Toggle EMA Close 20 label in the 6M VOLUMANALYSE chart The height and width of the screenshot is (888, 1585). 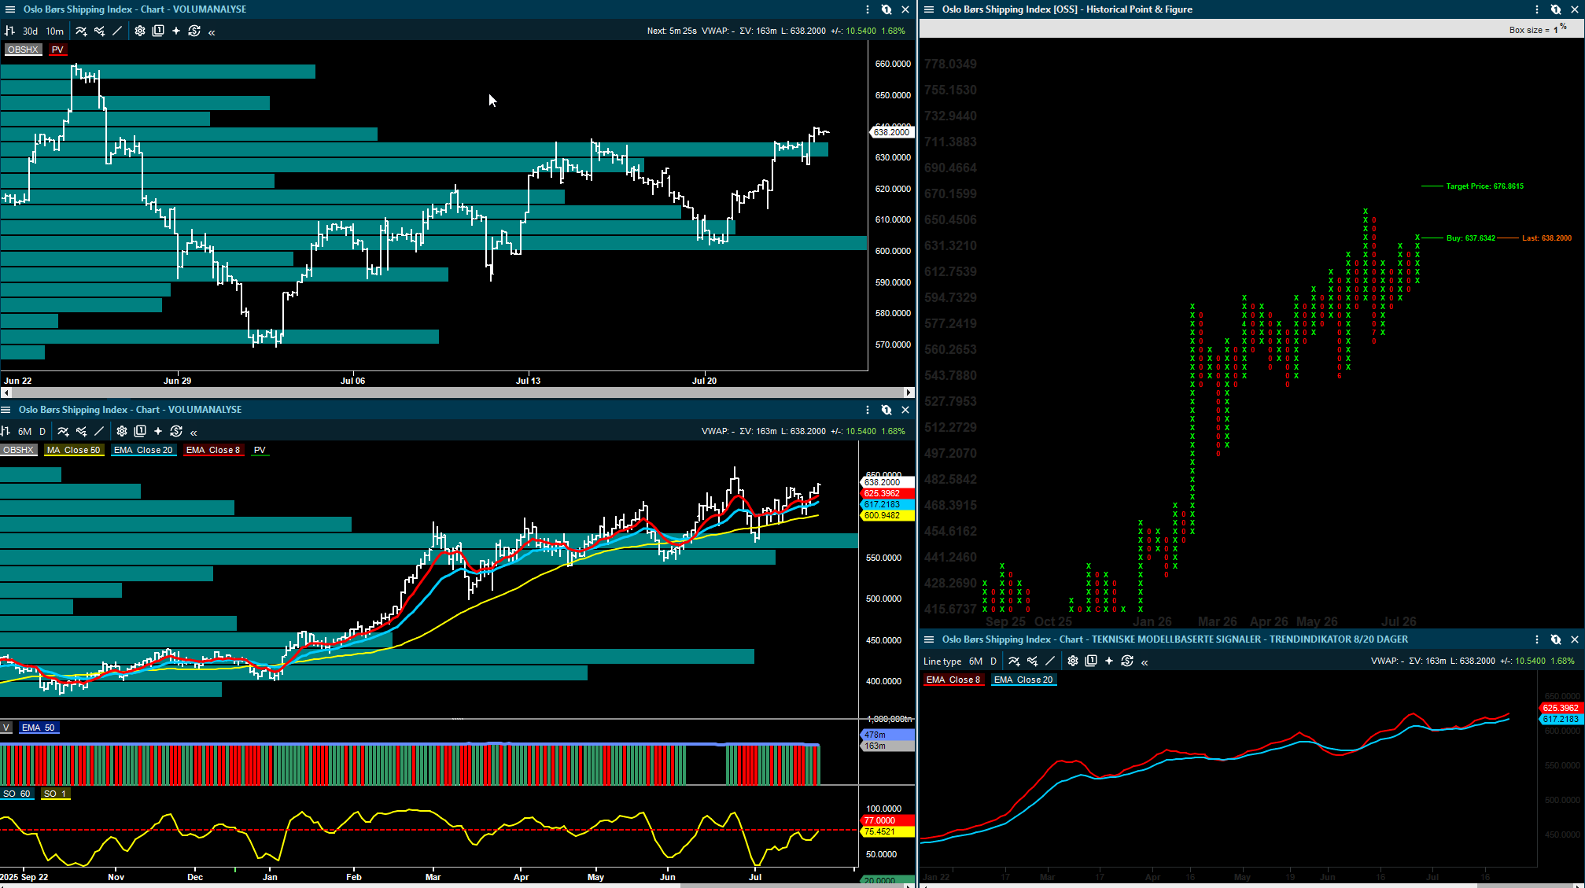click(x=143, y=450)
